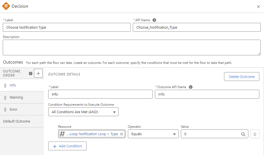Edit the Outcome API Name field
Image resolution: width=264 pixels, height=155 pixels.
(x=207, y=94)
